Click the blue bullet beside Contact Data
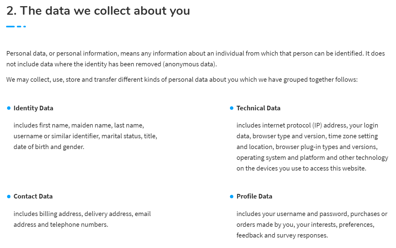The width and height of the screenshot is (396, 248). 9,196
